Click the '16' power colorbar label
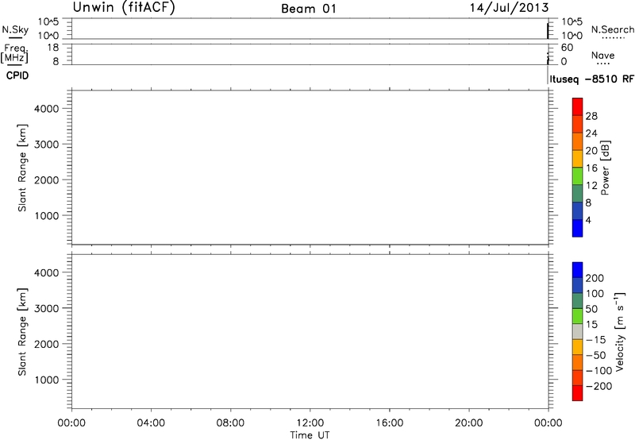The width and height of the screenshot is (635, 440). click(x=591, y=168)
